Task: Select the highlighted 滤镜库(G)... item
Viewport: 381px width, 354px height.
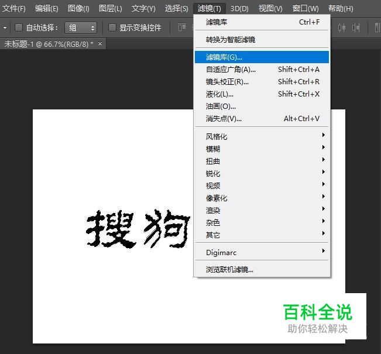Action: (262, 57)
